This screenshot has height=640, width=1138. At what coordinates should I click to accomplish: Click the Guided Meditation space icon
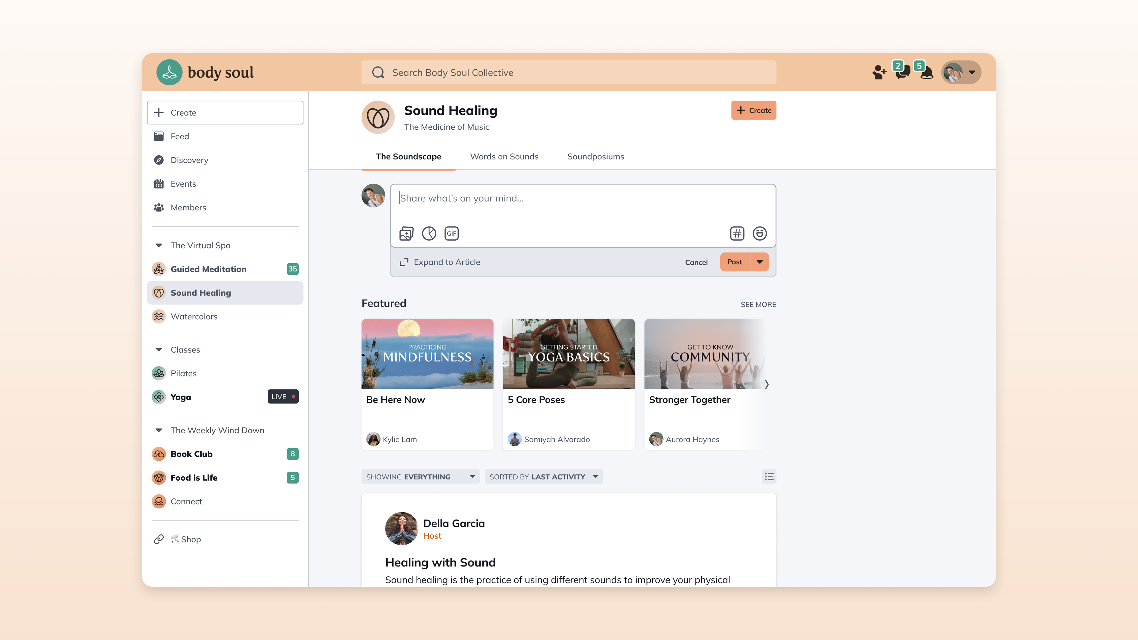pos(159,269)
